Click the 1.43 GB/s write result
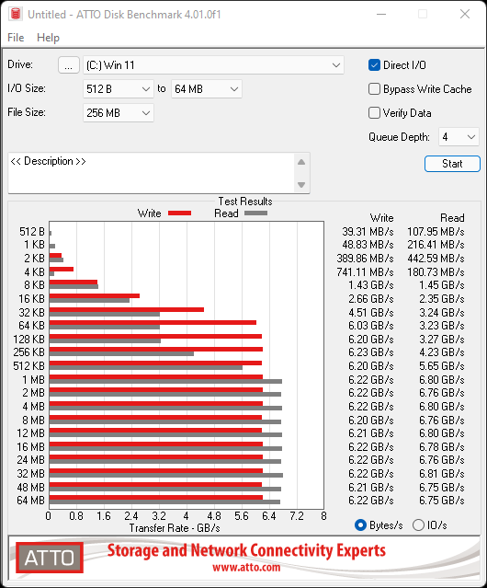487x588 pixels. pyautogui.click(x=371, y=285)
